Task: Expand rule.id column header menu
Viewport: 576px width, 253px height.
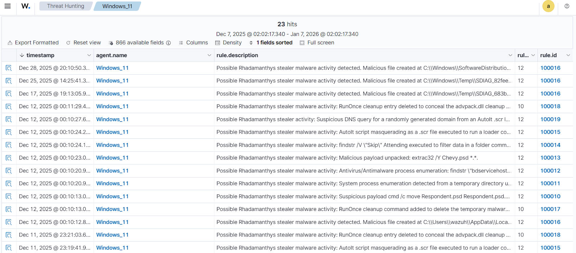Action: pos(568,55)
